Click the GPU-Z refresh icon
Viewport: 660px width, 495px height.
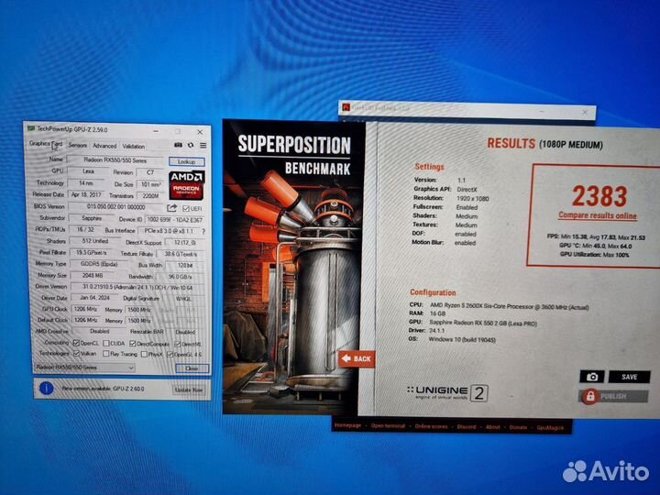[191, 145]
